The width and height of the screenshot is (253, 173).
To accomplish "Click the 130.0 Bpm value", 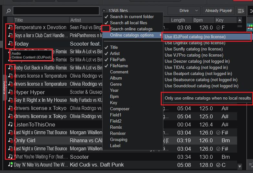I will [x=206, y=157].
